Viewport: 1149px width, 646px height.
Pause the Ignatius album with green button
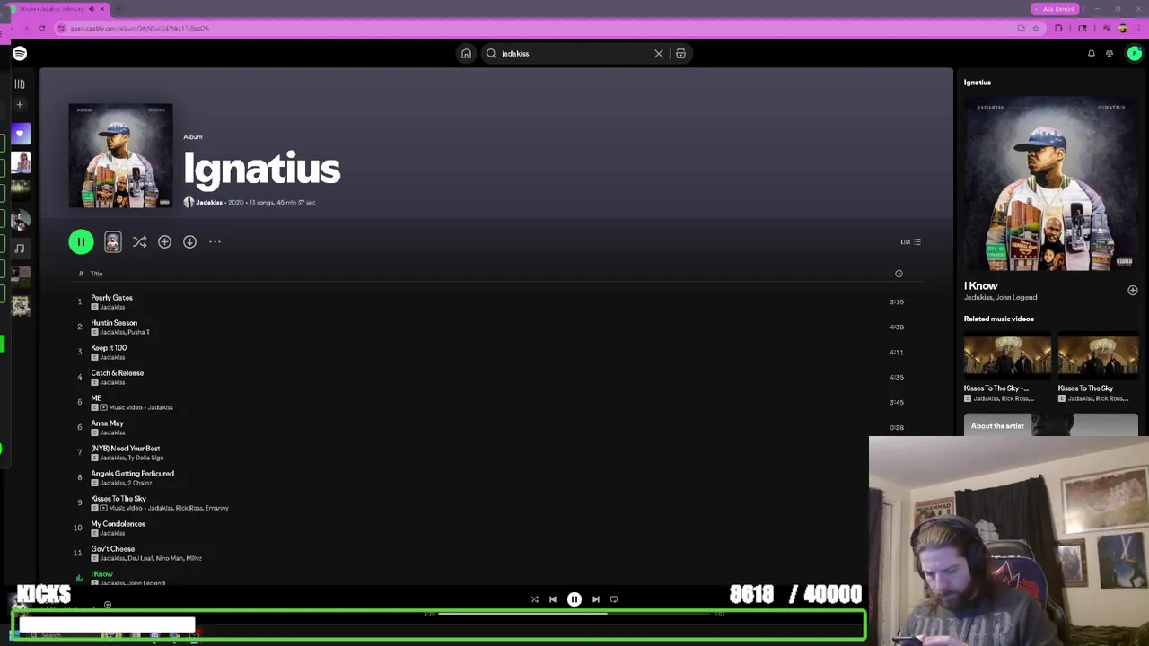[81, 241]
